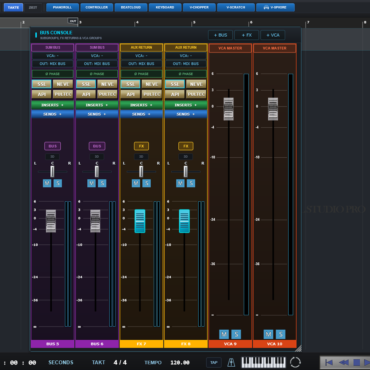
Task: Expand INSERTS + on FX 7
Action: tap(141, 105)
